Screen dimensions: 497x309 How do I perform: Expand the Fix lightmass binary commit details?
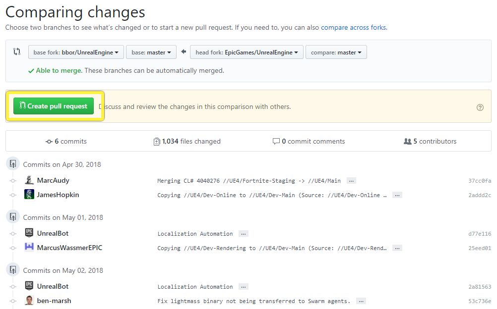(361, 301)
